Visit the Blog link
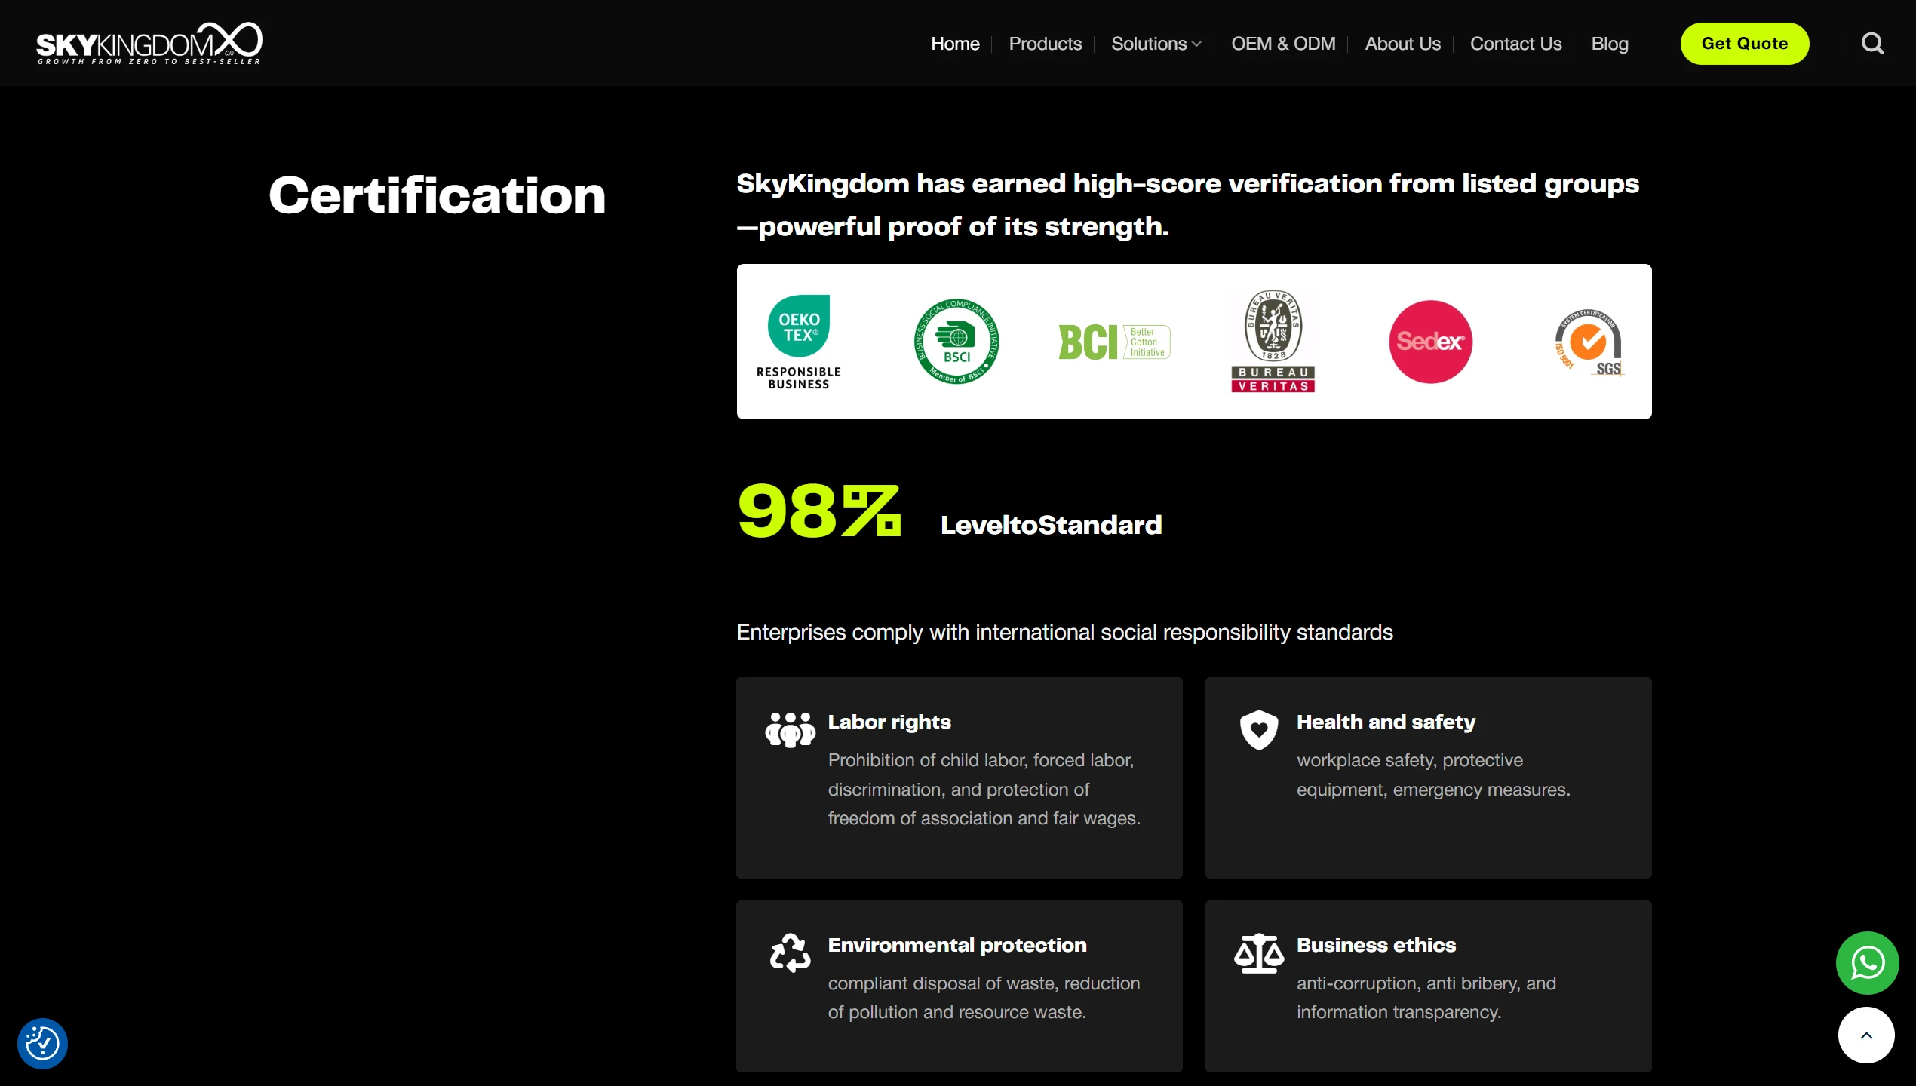The width and height of the screenshot is (1916, 1086). pyautogui.click(x=1609, y=44)
